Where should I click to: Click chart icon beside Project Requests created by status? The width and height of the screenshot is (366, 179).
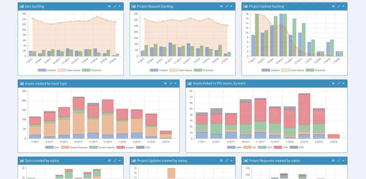(246, 160)
